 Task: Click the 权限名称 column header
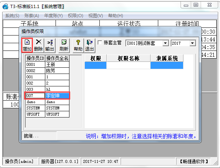129,58
